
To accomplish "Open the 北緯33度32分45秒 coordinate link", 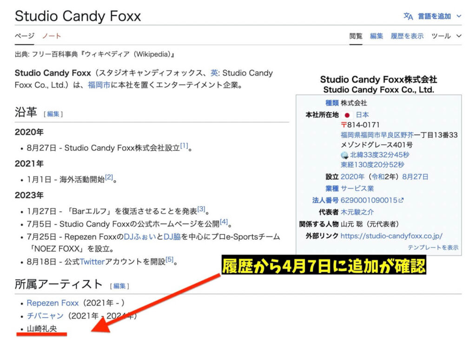I will (x=379, y=155).
